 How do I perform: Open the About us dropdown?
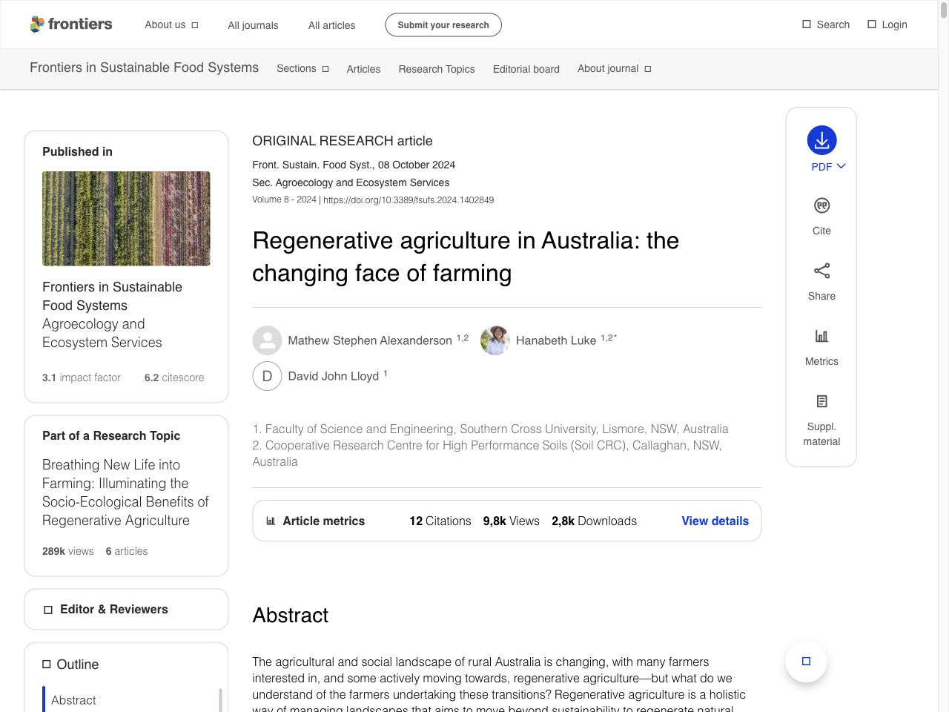coord(171,24)
